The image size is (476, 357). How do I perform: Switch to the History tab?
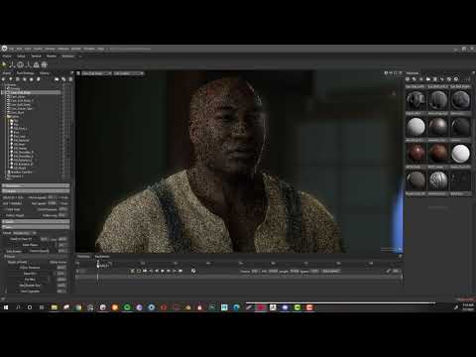tap(45, 73)
